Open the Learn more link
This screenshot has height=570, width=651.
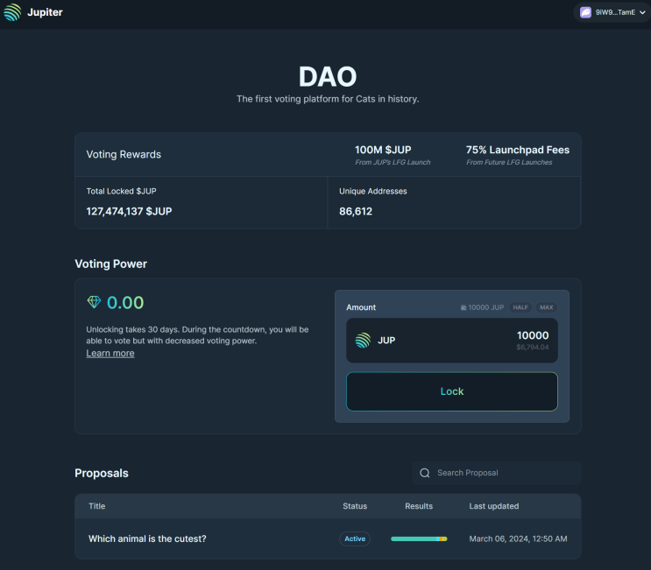click(x=110, y=354)
